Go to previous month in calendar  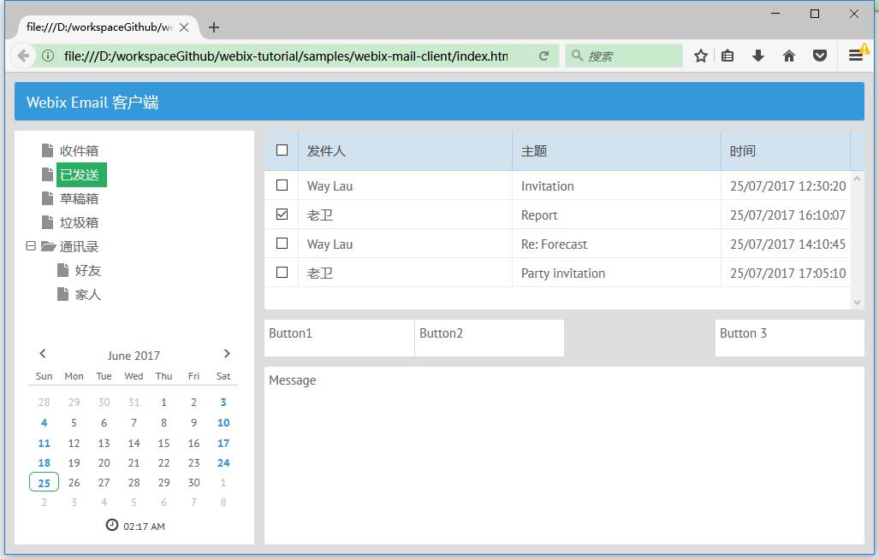[43, 354]
